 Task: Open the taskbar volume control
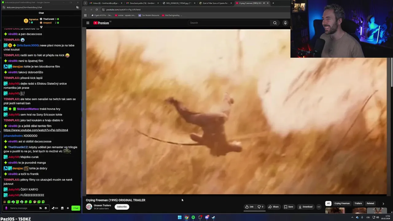[377, 217]
